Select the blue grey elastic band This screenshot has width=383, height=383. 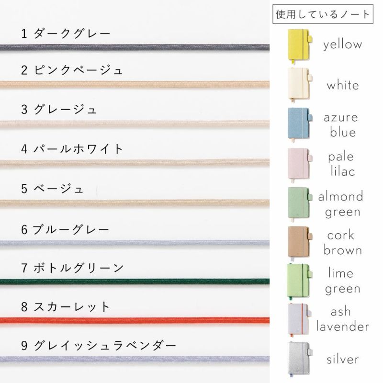pos(135,243)
